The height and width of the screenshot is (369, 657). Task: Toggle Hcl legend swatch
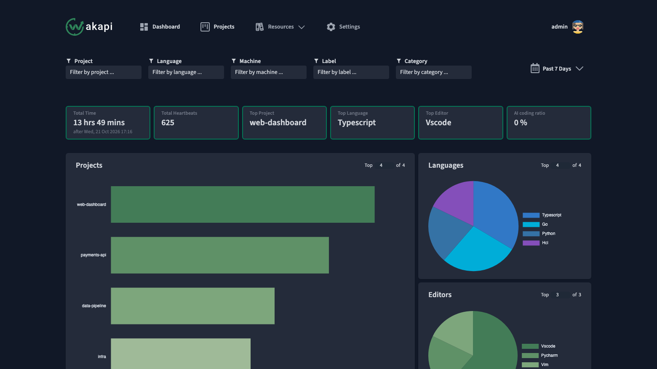531,243
